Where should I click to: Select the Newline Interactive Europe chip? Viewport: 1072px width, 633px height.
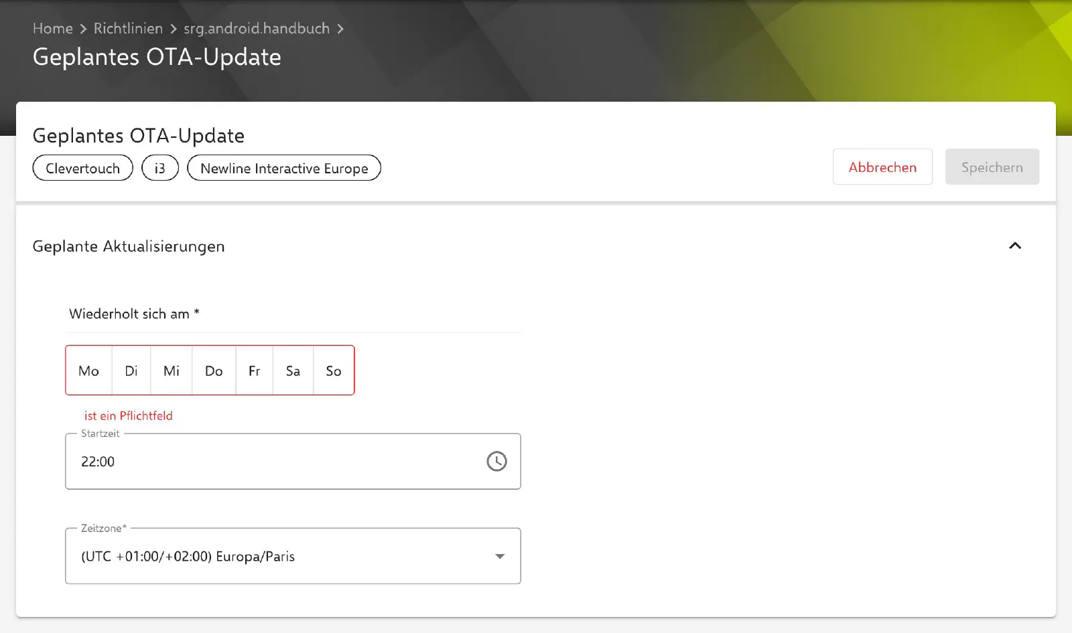point(284,168)
